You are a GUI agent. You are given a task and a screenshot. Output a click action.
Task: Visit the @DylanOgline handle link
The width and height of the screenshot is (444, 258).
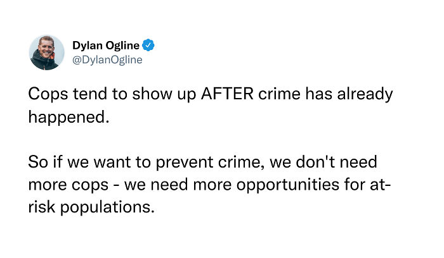[x=107, y=59]
